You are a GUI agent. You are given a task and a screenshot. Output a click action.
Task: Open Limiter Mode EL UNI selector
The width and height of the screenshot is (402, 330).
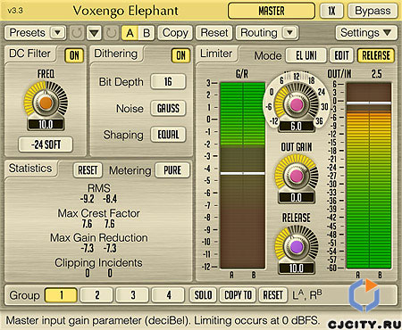click(306, 55)
